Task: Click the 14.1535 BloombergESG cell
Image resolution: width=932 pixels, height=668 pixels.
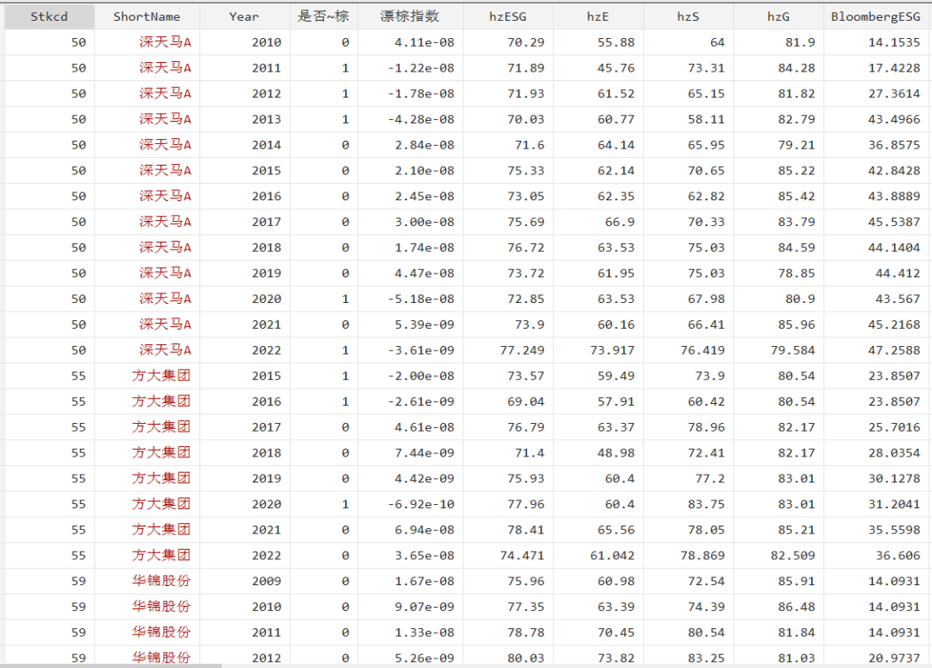Action: click(876, 42)
